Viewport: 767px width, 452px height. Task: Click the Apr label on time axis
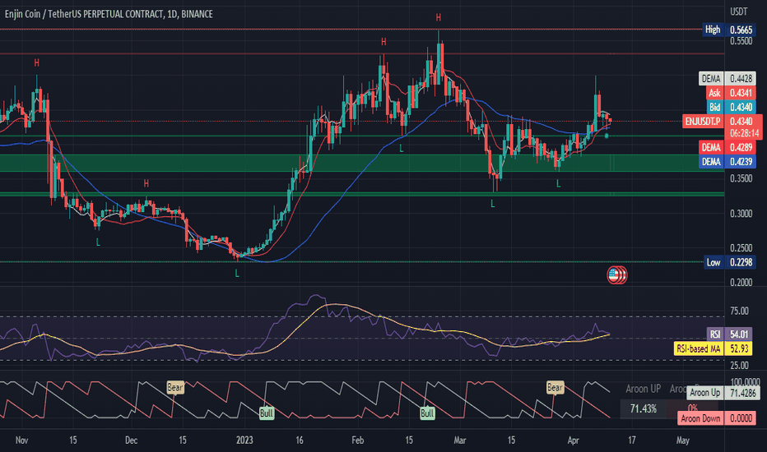pos(573,440)
